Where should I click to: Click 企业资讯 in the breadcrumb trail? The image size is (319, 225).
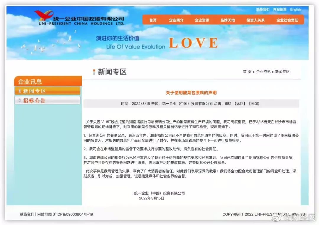[x=263, y=72]
